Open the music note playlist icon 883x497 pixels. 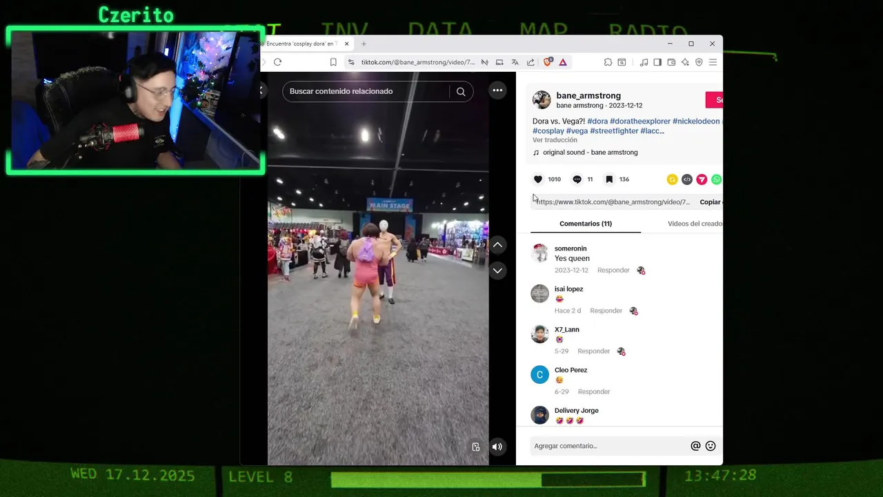[644, 62]
